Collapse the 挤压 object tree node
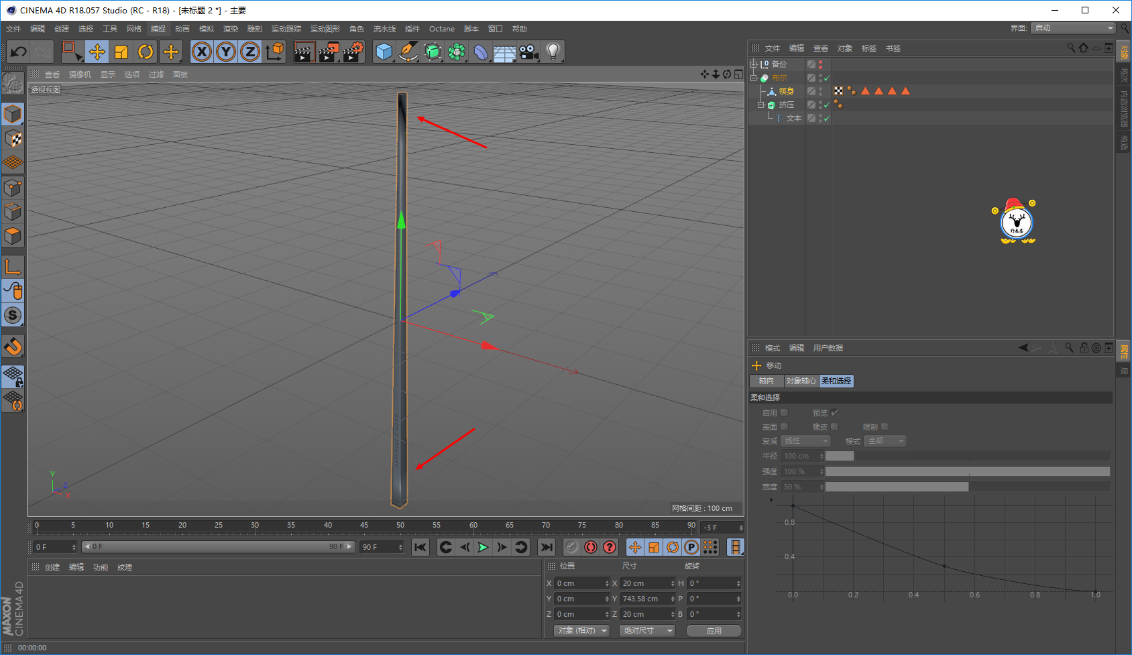The width and height of the screenshot is (1132, 655). pyautogui.click(x=761, y=105)
